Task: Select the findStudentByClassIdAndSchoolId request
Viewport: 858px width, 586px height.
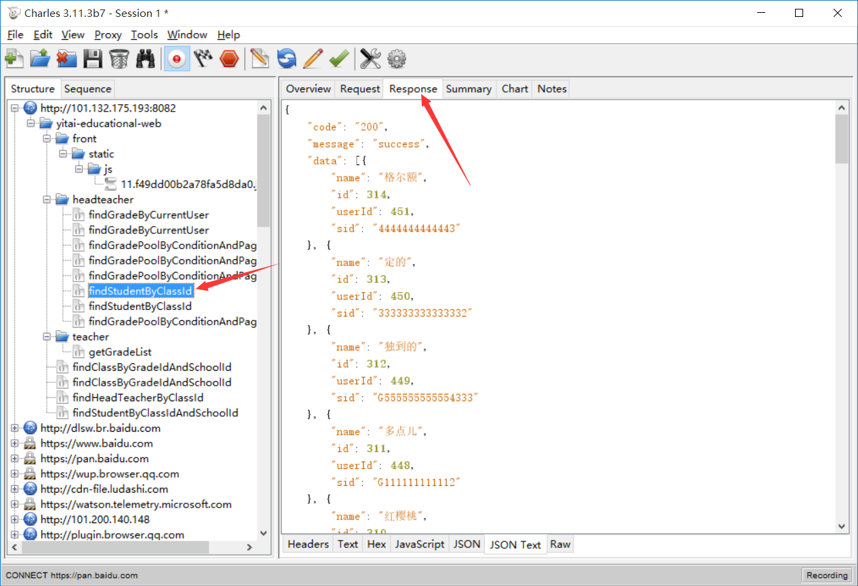Action: click(x=155, y=413)
